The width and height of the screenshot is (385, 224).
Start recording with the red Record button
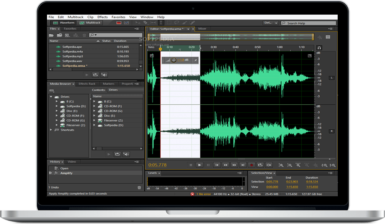(251, 165)
